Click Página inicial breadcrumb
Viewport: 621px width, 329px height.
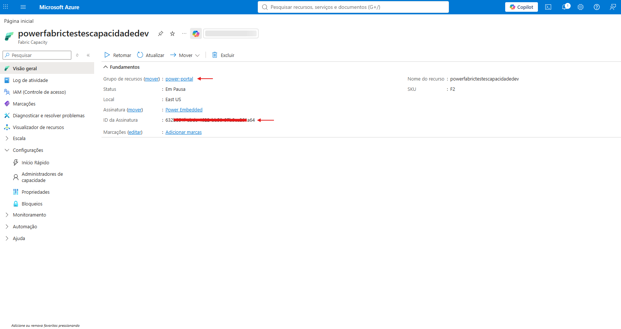[x=19, y=21]
